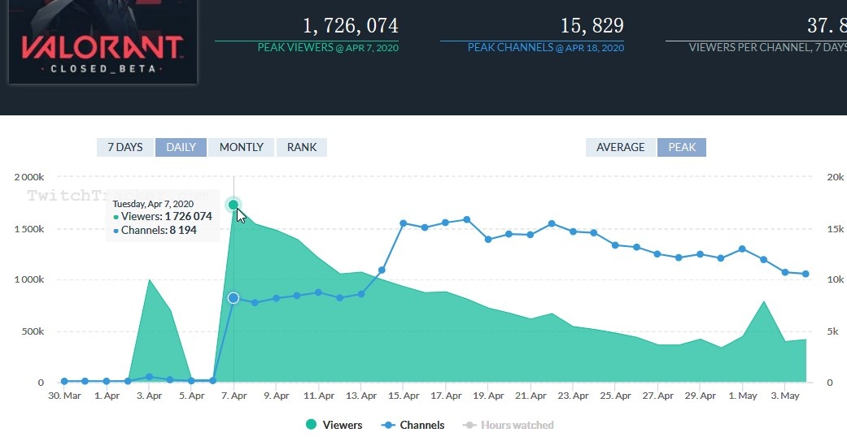
Task: Select the DAILY chart tab
Action: [x=181, y=147]
